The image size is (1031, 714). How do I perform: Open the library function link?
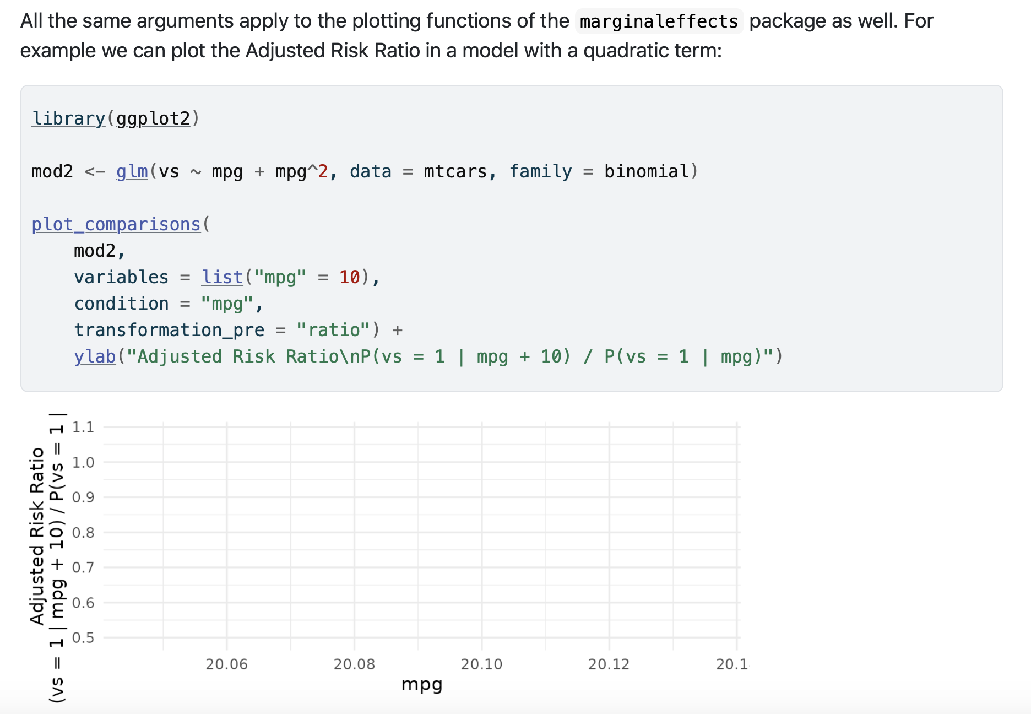pos(68,118)
